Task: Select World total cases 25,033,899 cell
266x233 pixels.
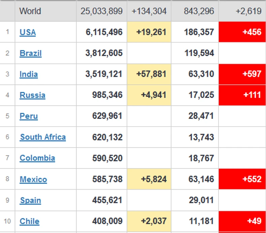Action: pos(101,11)
